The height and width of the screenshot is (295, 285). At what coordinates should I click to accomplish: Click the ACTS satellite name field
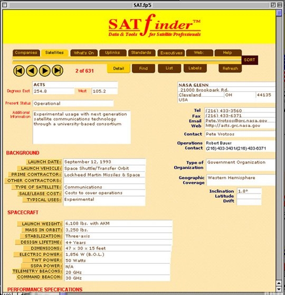point(75,85)
